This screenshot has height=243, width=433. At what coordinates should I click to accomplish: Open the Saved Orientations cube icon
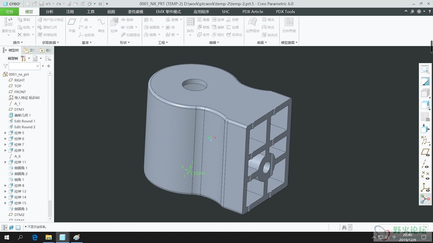[x=425, y=93]
